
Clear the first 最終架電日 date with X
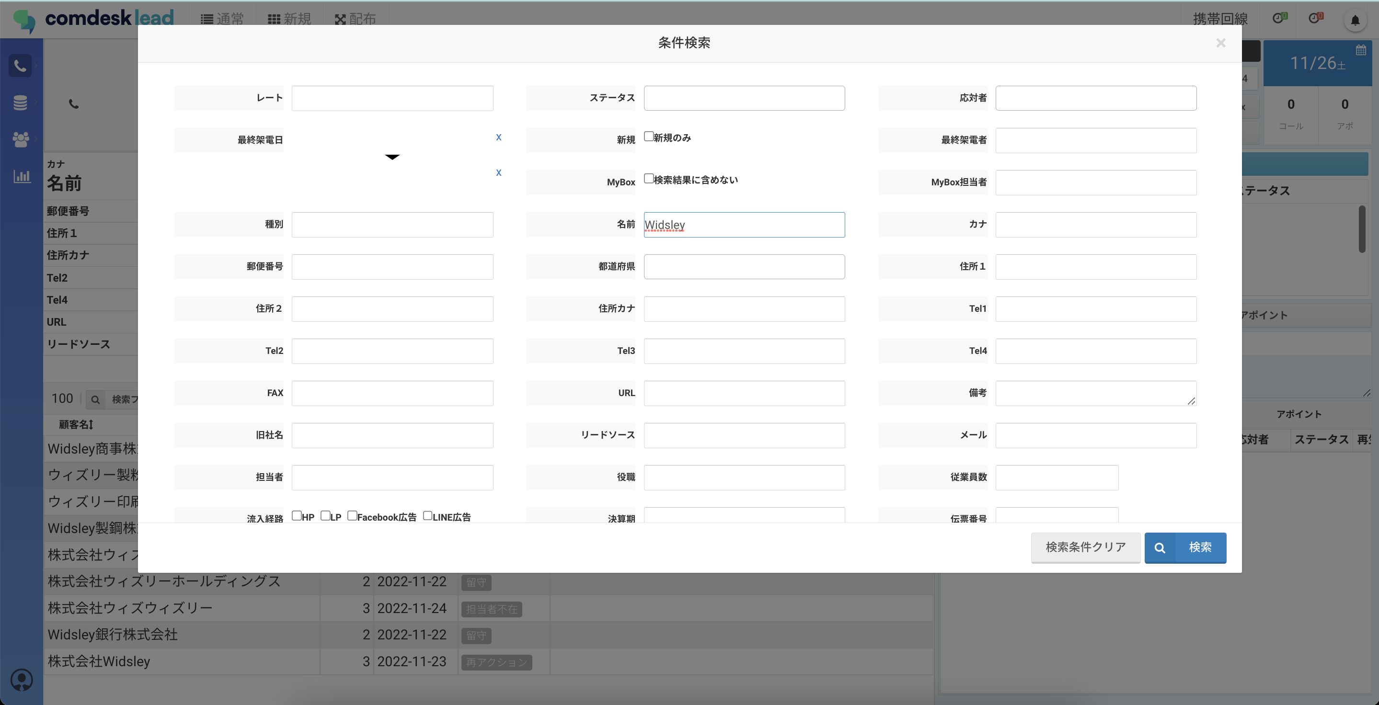point(498,137)
